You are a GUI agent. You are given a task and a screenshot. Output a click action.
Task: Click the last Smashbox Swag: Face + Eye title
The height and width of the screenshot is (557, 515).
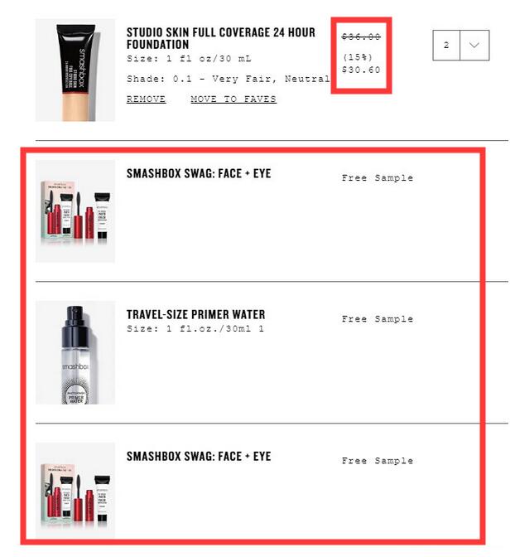click(x=199, y=456)
